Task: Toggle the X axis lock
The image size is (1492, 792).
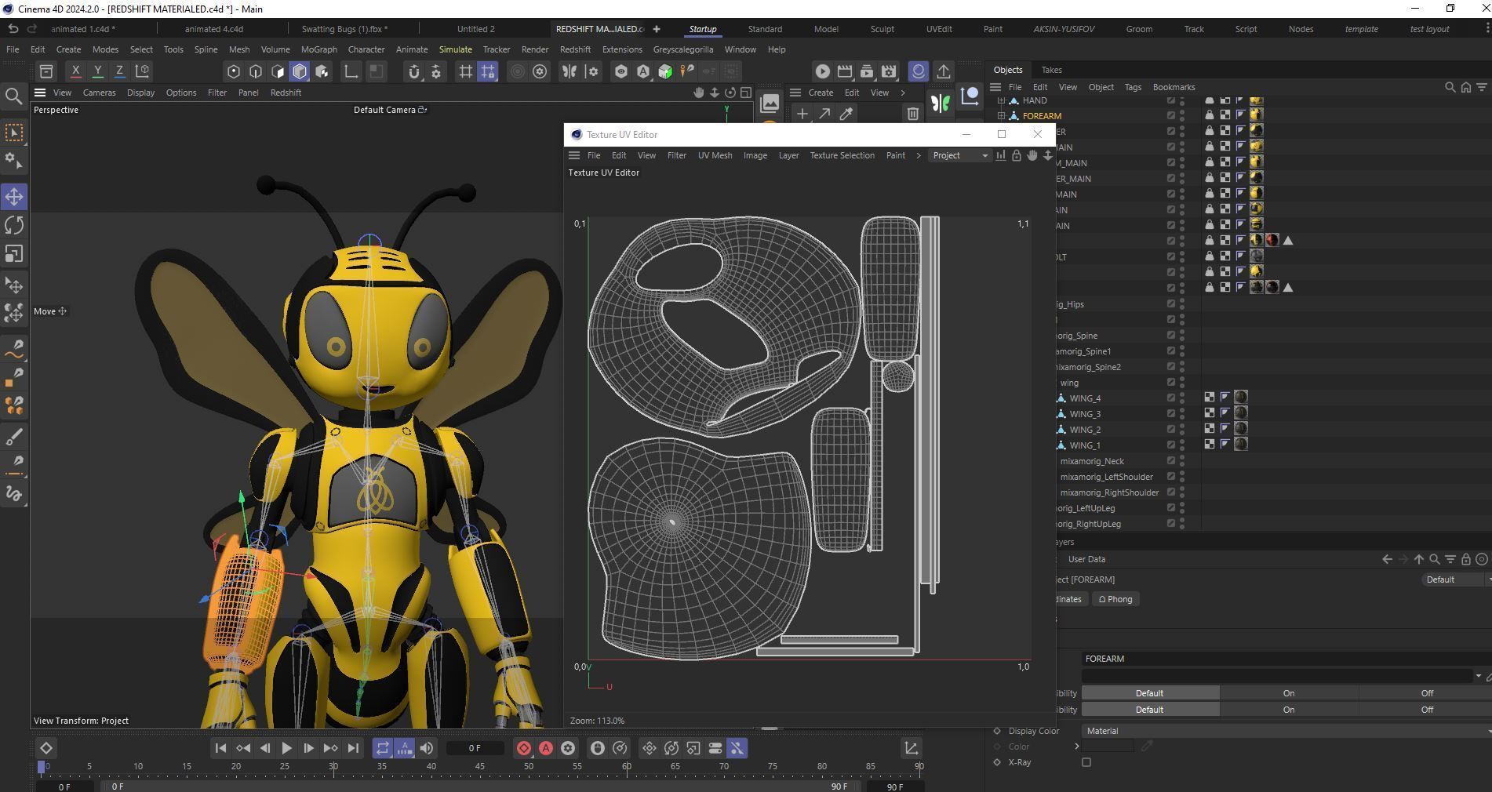Action: coord(75,71)
